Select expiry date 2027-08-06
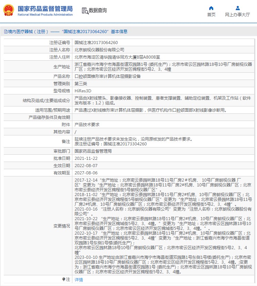The width and height of the screenshot is (257, 286). [86, 173]
